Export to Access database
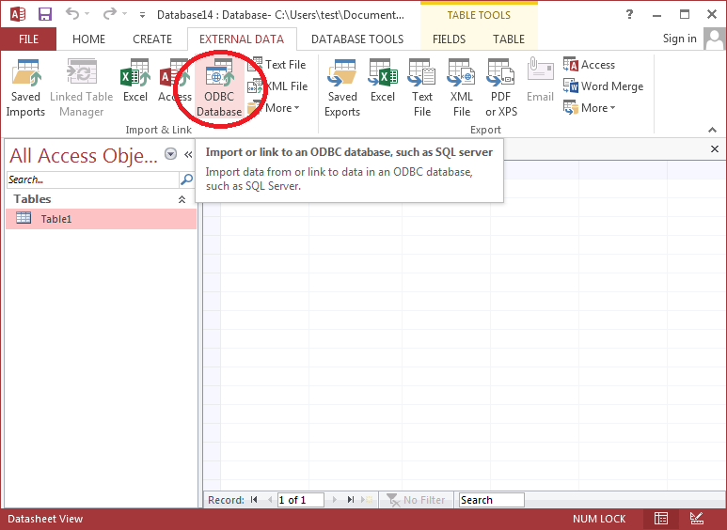 point(590,65)
